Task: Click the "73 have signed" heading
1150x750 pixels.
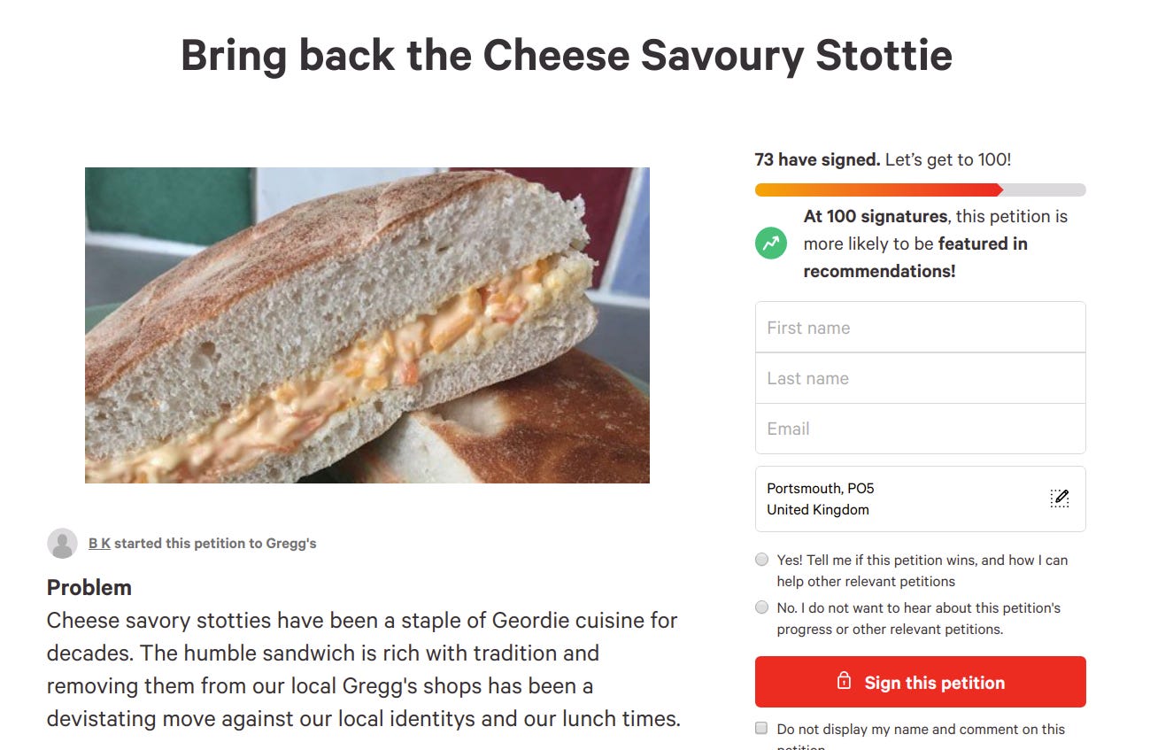Action: click(x=816, y=159)
